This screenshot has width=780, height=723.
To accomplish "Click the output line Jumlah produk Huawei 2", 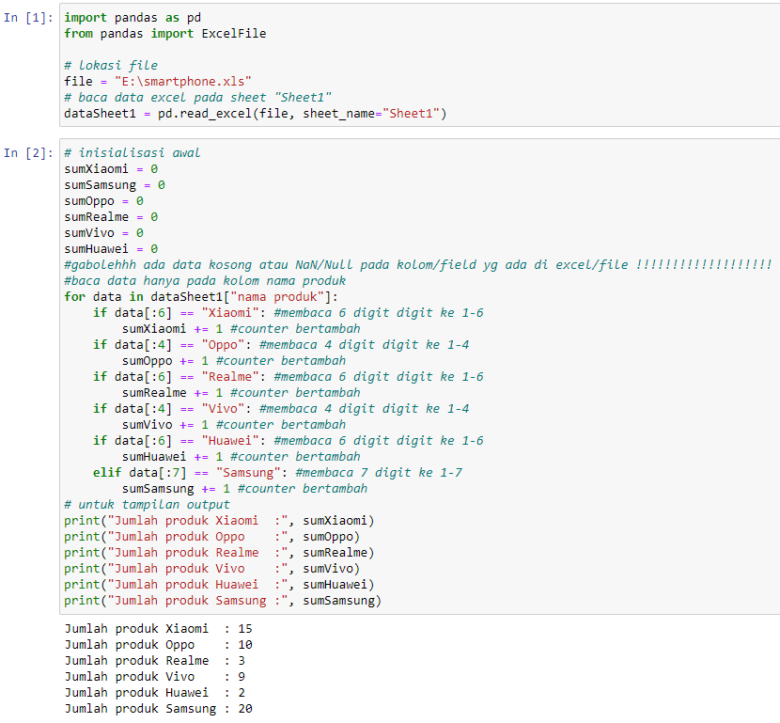I will coord(150,692).
